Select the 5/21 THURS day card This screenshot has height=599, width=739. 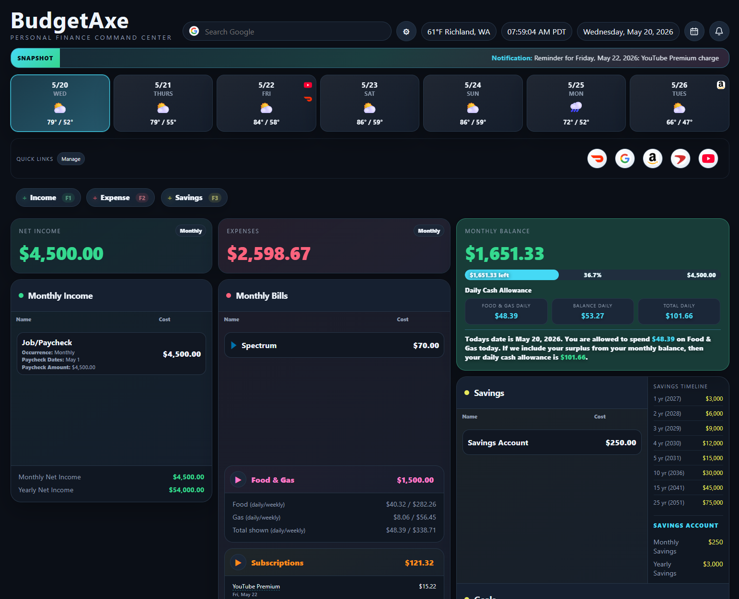tap(163, 103)
